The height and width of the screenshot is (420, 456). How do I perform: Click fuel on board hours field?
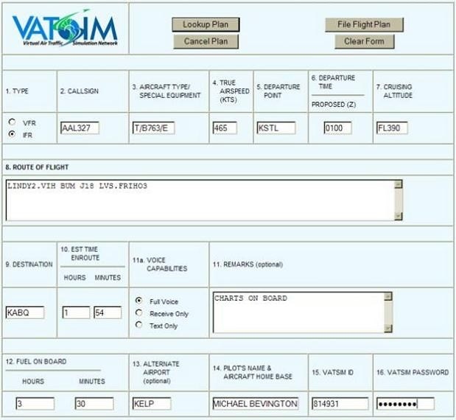click(x=35, y=404)
